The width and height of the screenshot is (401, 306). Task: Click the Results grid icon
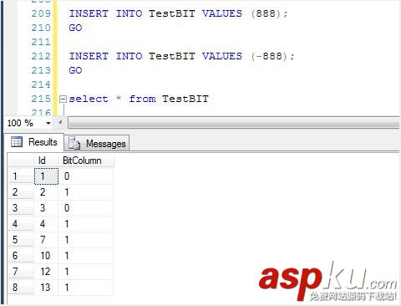click(17, 142)
